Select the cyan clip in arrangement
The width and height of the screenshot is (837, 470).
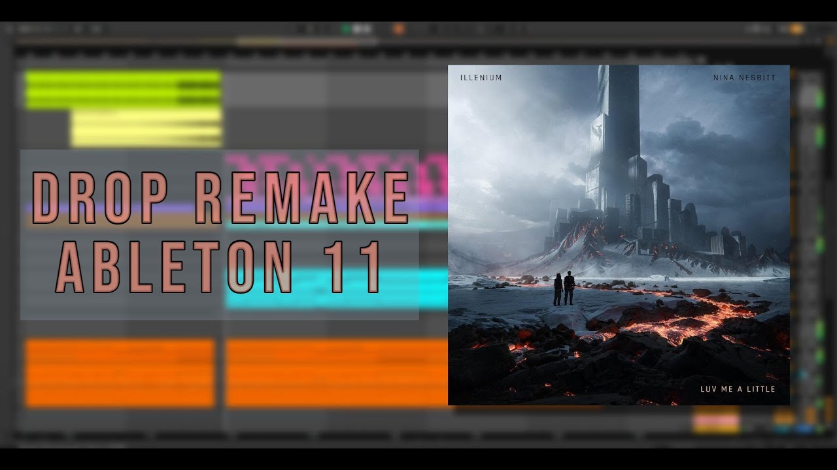[337, 289]
